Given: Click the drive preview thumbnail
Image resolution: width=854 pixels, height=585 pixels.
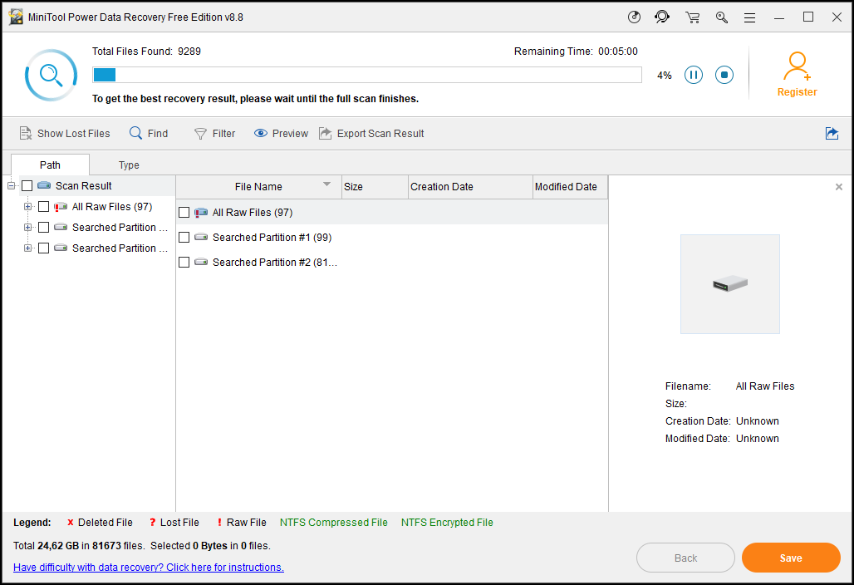Looking at the screenshot, I should pyautogui.click(x=730, y=284).
